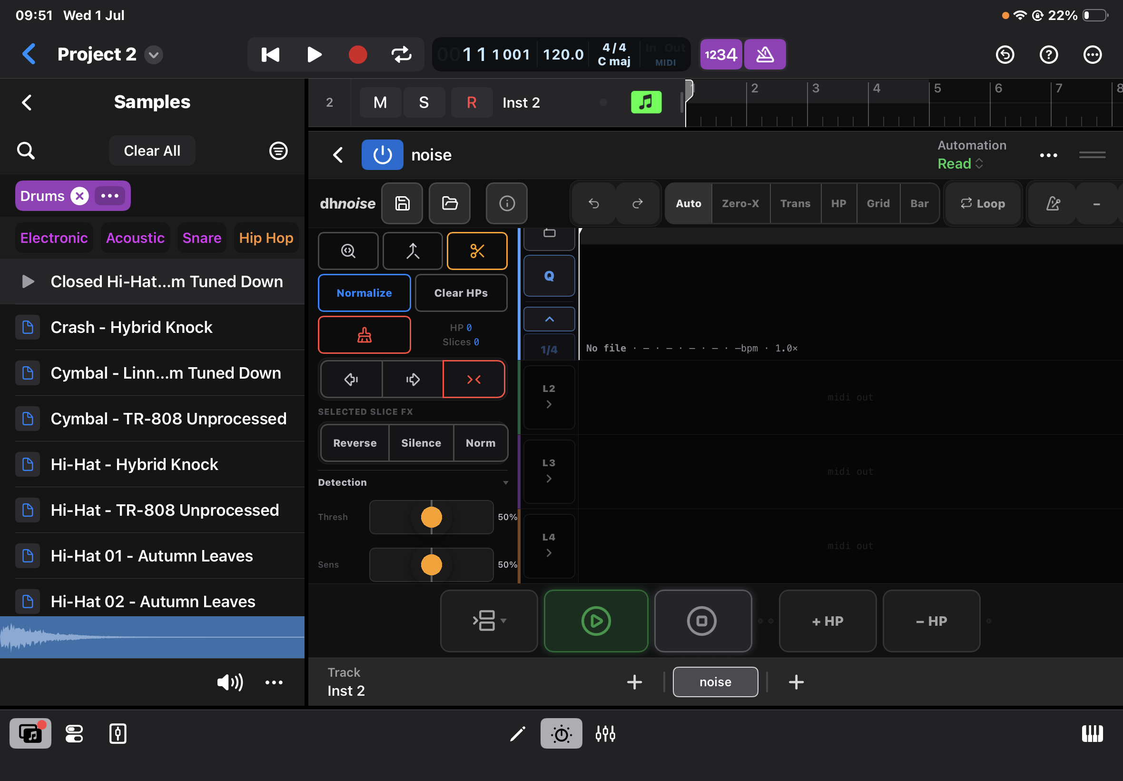Go back from the noise plugin view
This screenshot has width=1123, height=781.
pos(338,155)
